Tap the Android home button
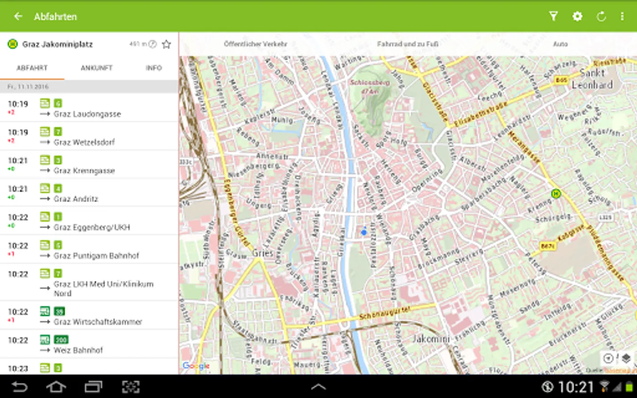637x398 pixels. tap(56, 387)
